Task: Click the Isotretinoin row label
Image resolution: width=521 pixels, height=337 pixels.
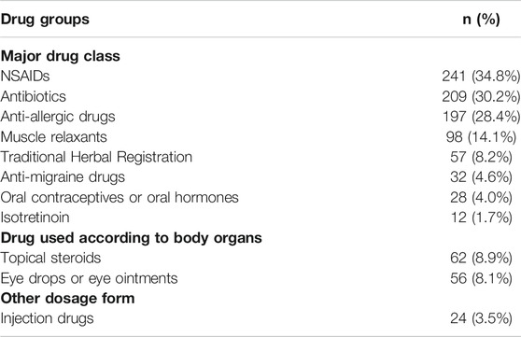Action: (x=35, y=218)
